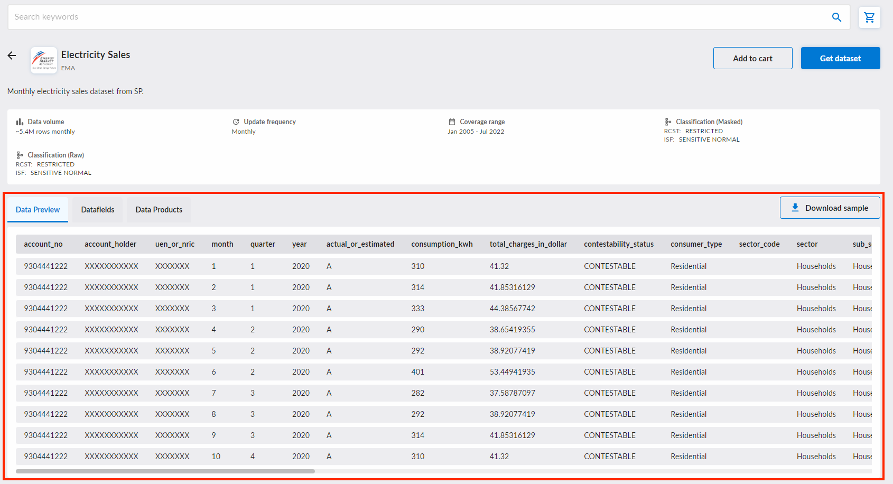Screen dimensions: 893x484
Task: Select the consumption value 282
Action: (x=418, y=393)
